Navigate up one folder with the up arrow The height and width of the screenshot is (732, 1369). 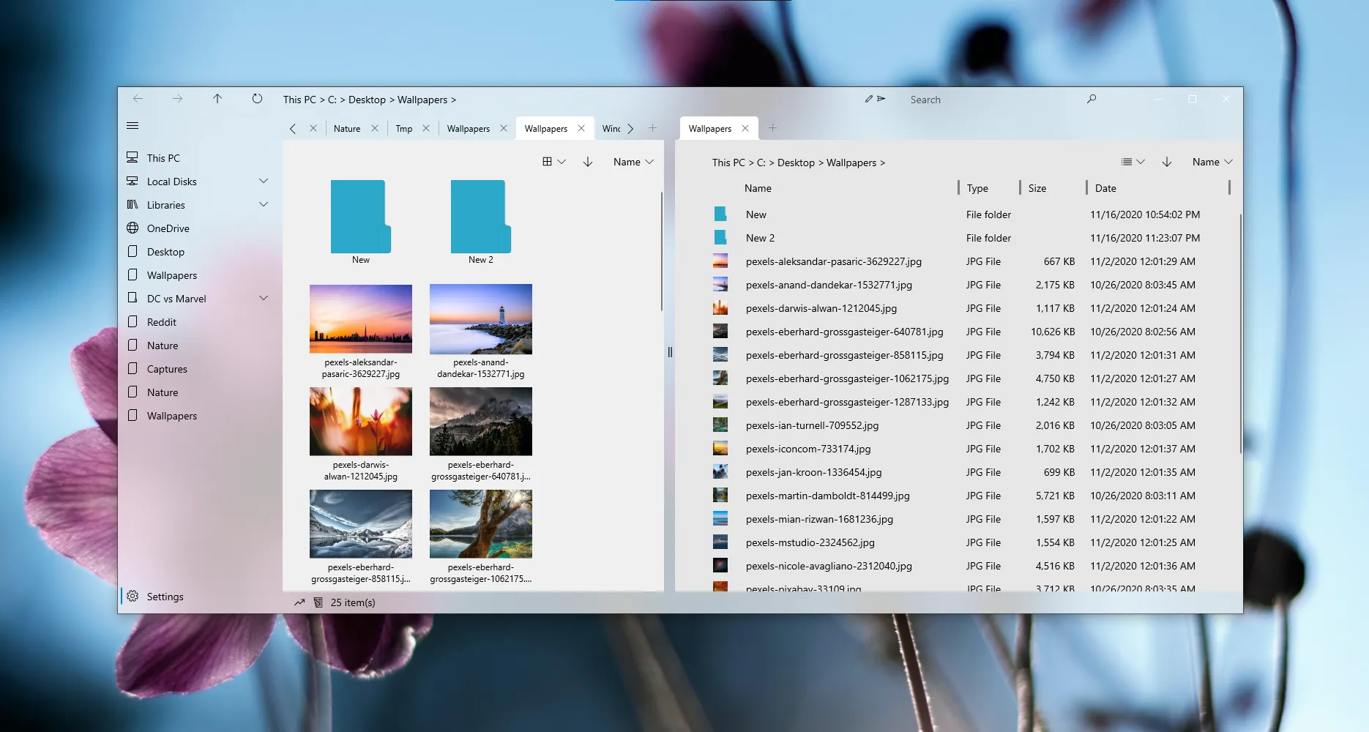point(217,99)
